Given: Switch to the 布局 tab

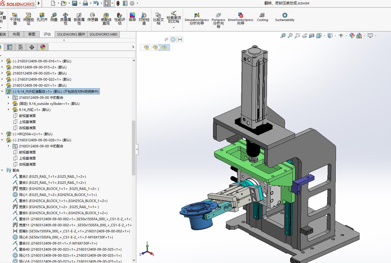Looking at the screenshot, I should click(x=16, y=34).
